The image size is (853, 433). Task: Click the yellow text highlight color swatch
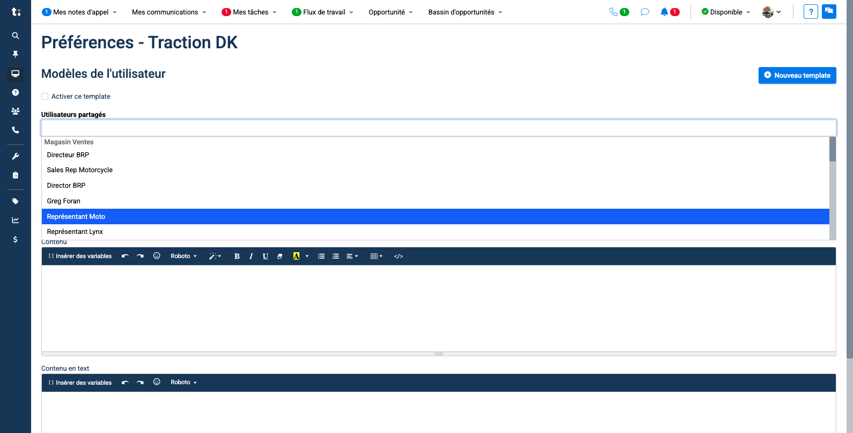pos(296,256)
